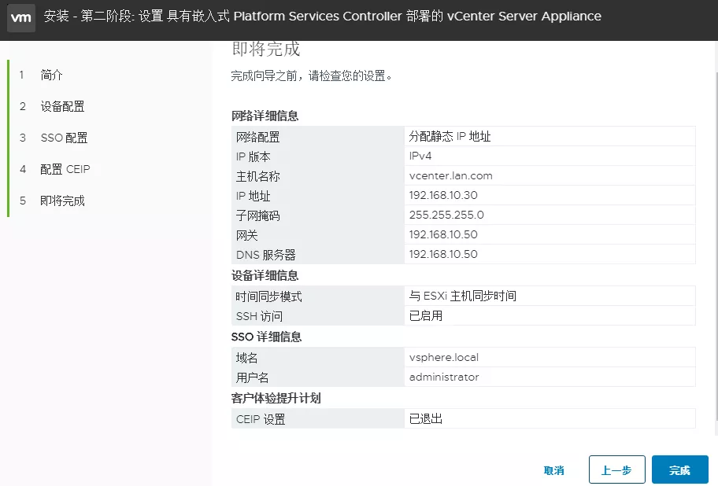This screenshot has width=718, height=486.
Task: Click the username value administrator
Action: click(x=444, y=377)
